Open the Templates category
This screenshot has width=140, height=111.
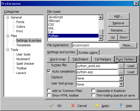24,45
